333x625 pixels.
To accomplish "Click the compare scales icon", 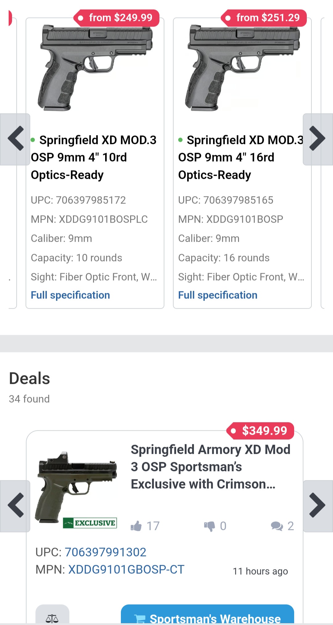I will click(52, 617).
